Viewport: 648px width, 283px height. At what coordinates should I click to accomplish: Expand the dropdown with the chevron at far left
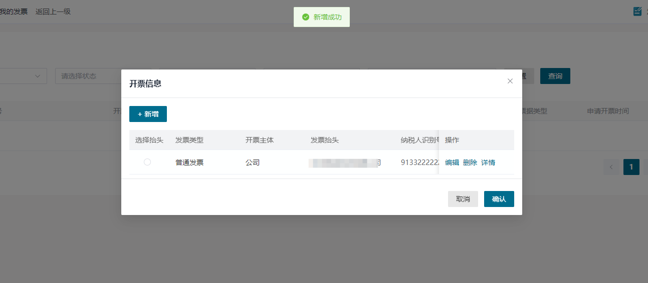38,76
